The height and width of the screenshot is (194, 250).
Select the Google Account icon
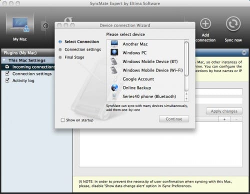point(114,79)
